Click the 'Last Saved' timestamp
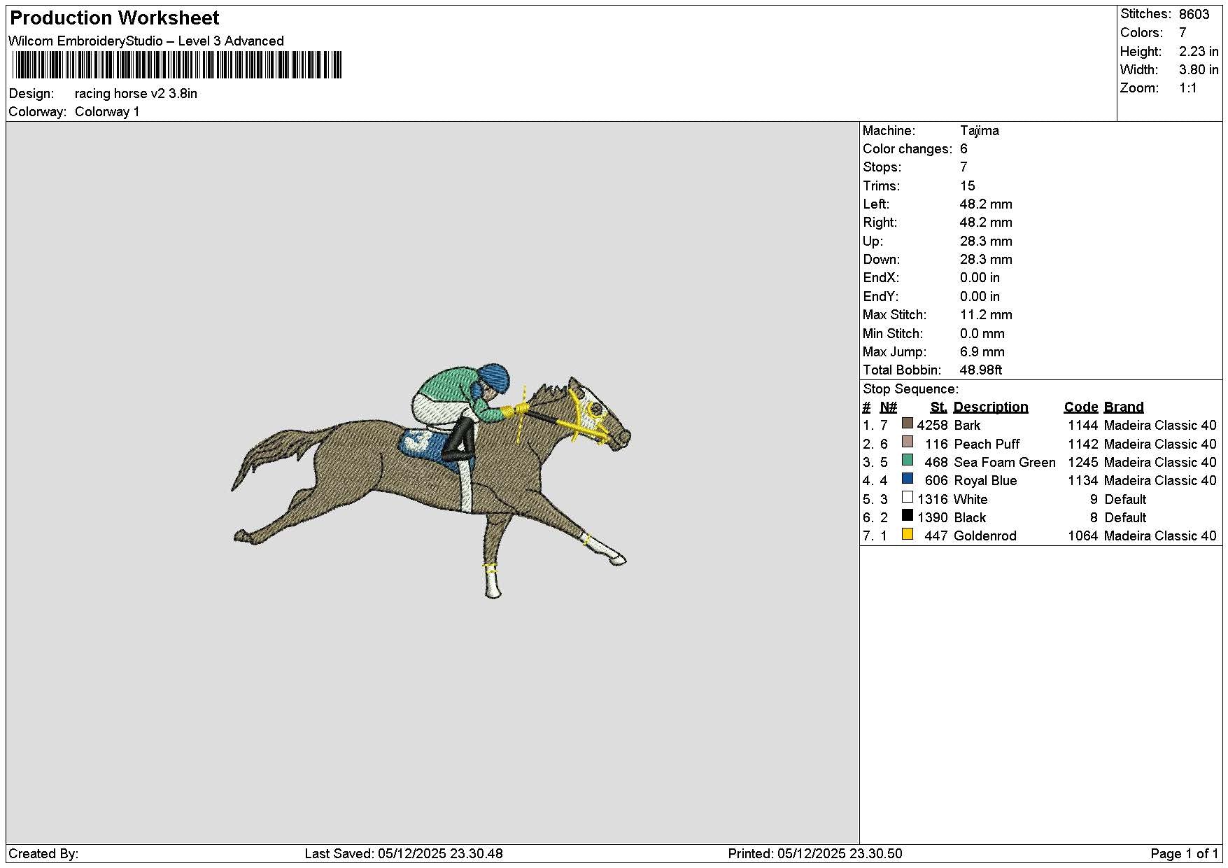1228x868 pixels. (404, 853)
